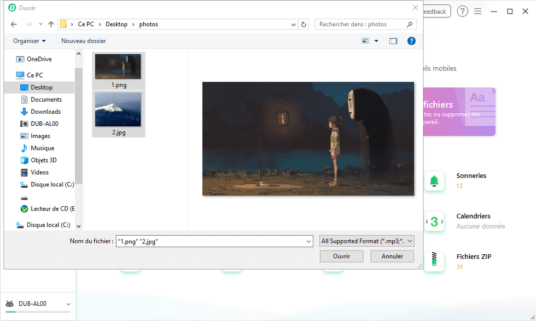Click the back navigation arrow
The height and width of the screenshot is (321, 536).
pyautogui.click(x=14, y=24)
